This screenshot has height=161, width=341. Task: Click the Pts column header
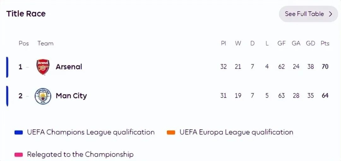325,44
